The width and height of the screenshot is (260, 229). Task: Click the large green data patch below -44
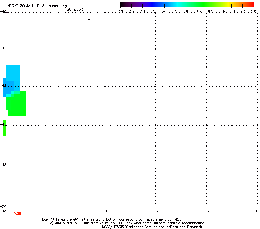(17, 104)
